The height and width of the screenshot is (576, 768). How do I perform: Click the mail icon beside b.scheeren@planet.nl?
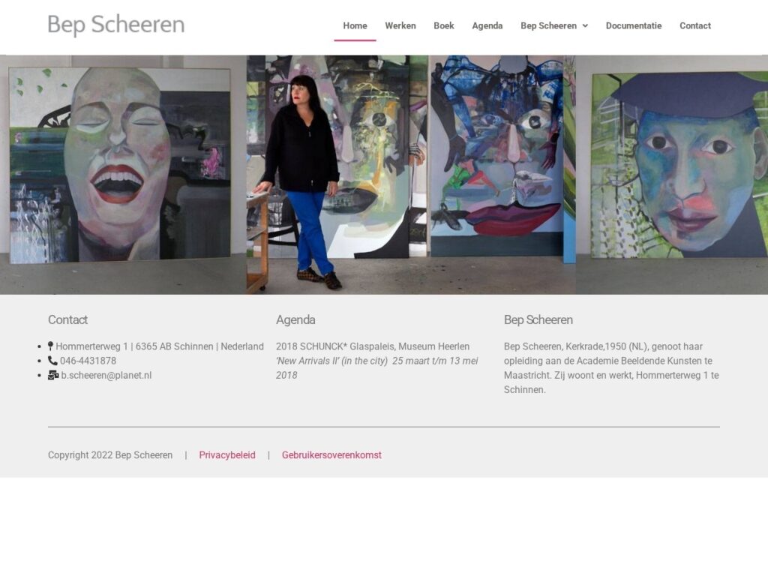coord(53,375)
